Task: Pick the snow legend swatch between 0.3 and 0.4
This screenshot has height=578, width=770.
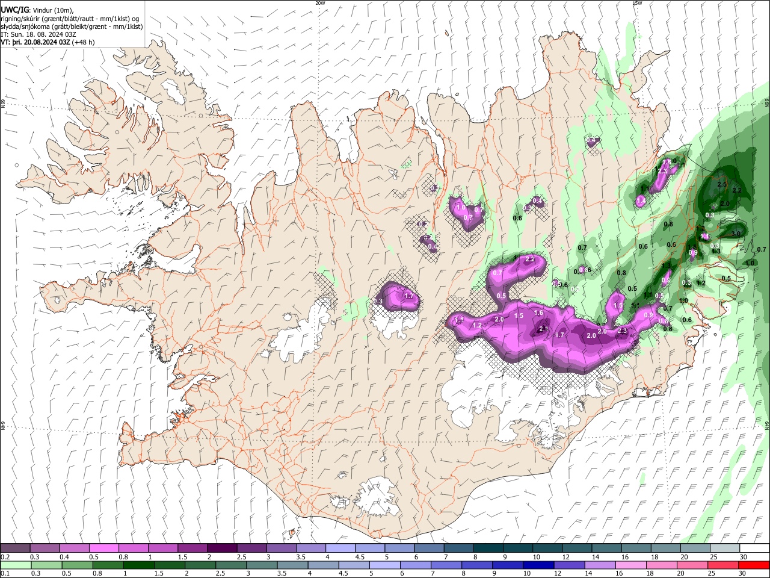Action: (x=45, y=548)
